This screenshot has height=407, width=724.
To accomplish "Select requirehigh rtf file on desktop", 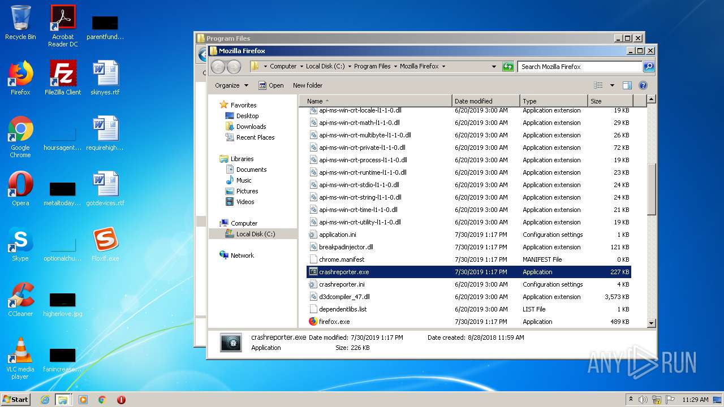I will pyautogui.click(x=105, y=133).
